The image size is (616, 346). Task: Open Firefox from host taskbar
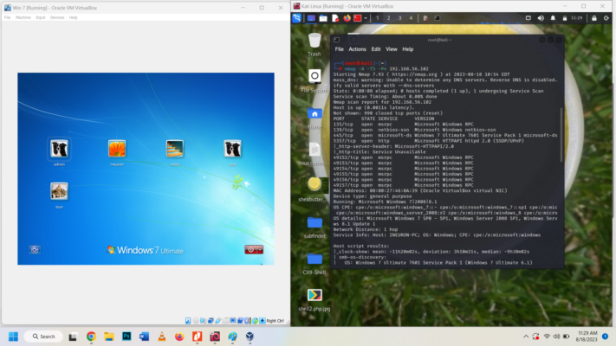[179, 336]
